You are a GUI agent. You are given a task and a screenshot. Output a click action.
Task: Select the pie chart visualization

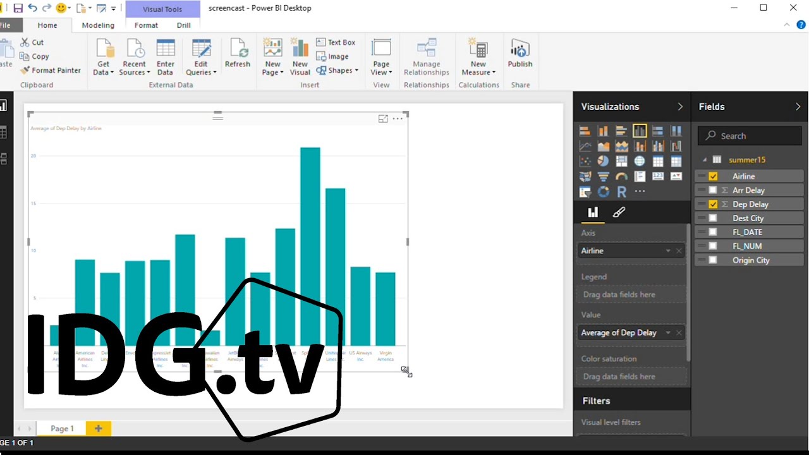click(x=604, y=161)
